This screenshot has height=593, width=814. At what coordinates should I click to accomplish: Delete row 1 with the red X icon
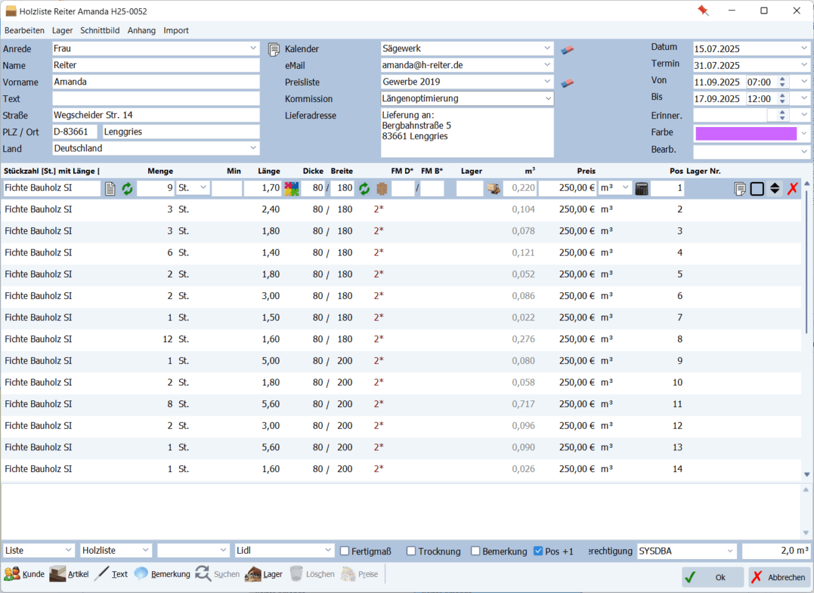(x=792, y=189)
